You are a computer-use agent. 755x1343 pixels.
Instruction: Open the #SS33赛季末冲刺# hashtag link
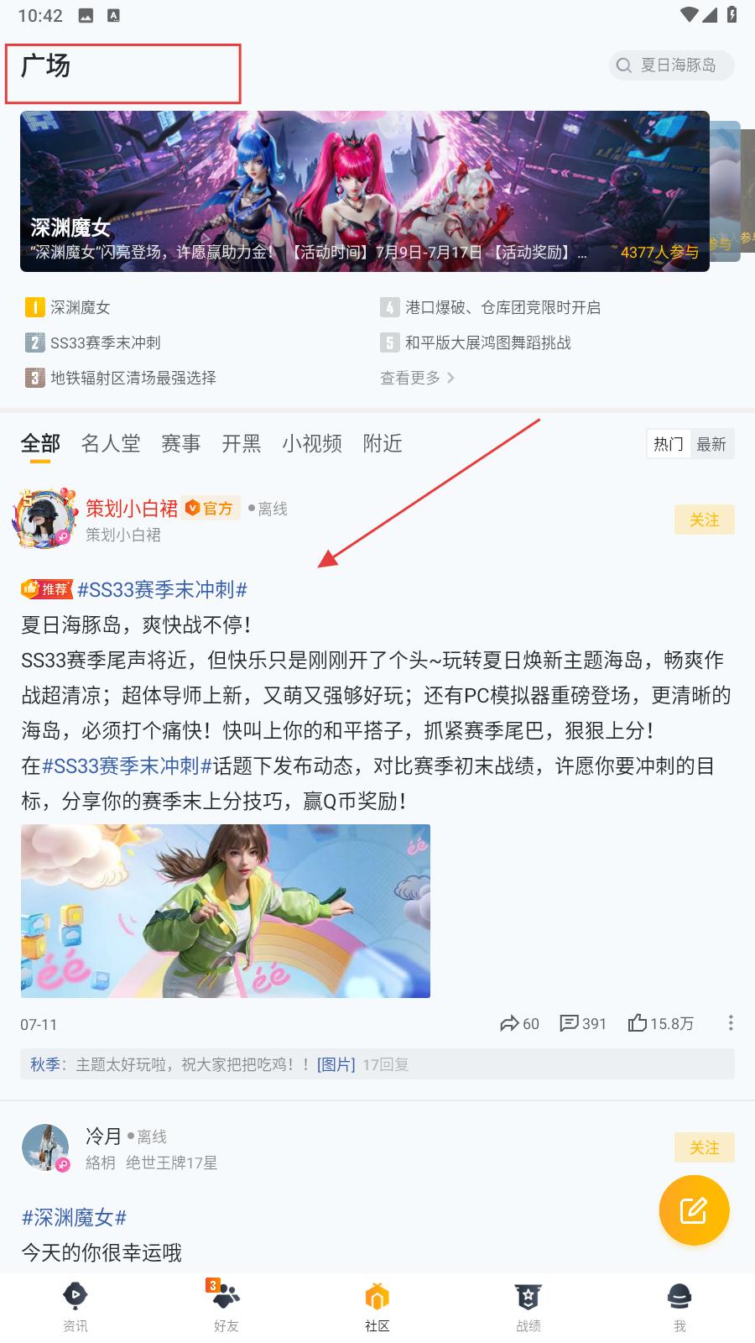[162, 589]
